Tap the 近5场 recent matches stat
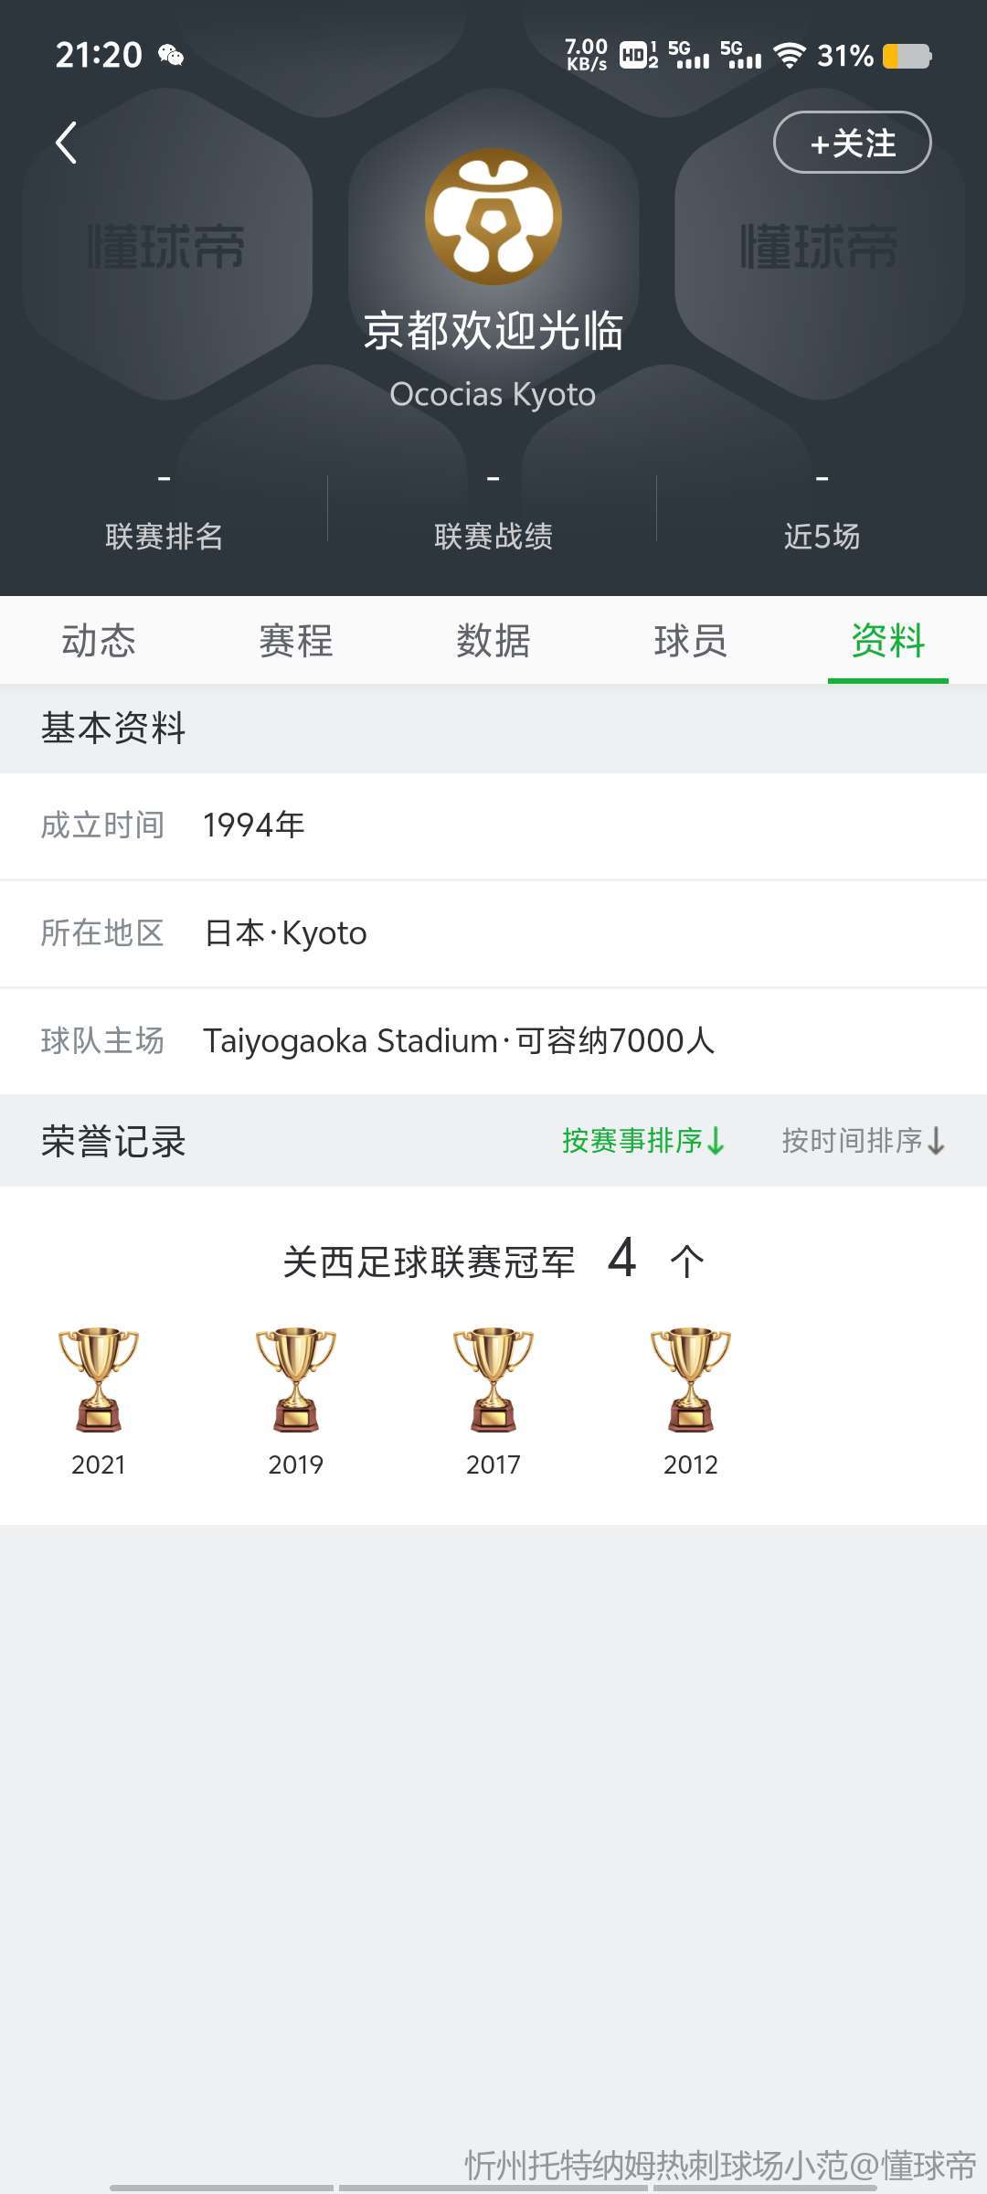Screen dimensions: 987x2194 pos(822,513)
